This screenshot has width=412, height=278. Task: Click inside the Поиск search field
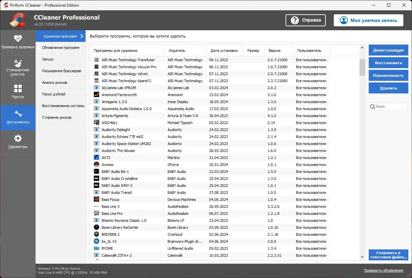[389, 106]
